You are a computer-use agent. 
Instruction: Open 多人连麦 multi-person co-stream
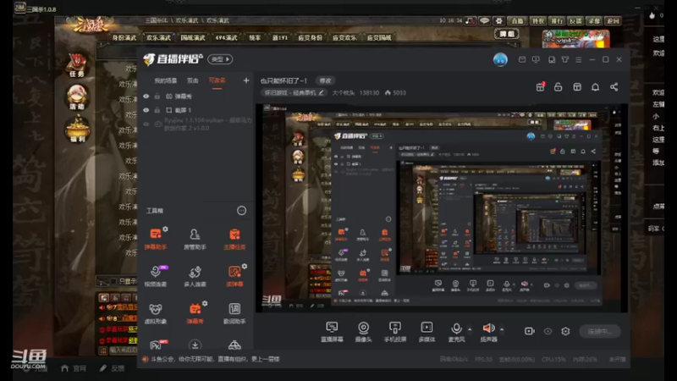[195, 276]
